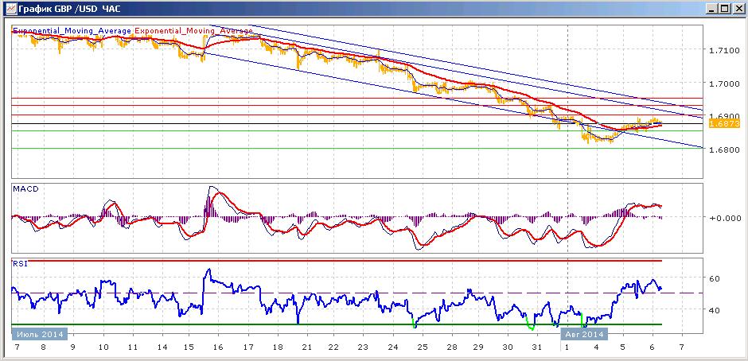Click date label 22 on time axis
This screenshot has width=748, height=361.
(x=334, y=347)
